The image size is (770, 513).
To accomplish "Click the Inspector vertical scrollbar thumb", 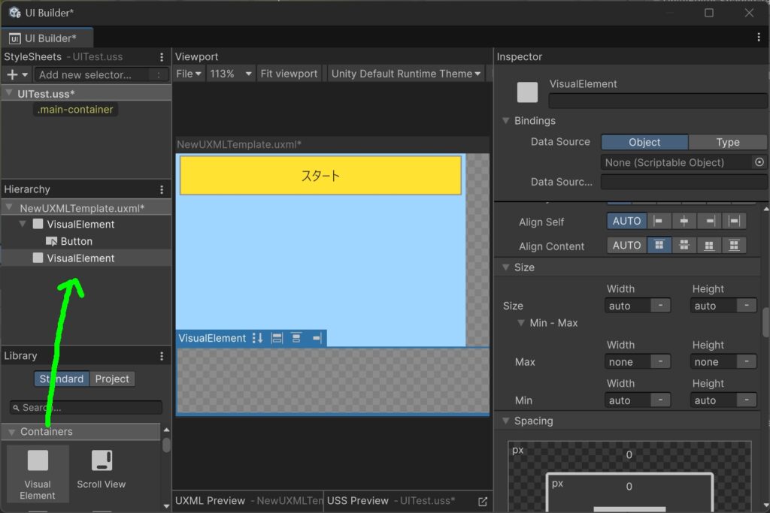I will point(765,321).
